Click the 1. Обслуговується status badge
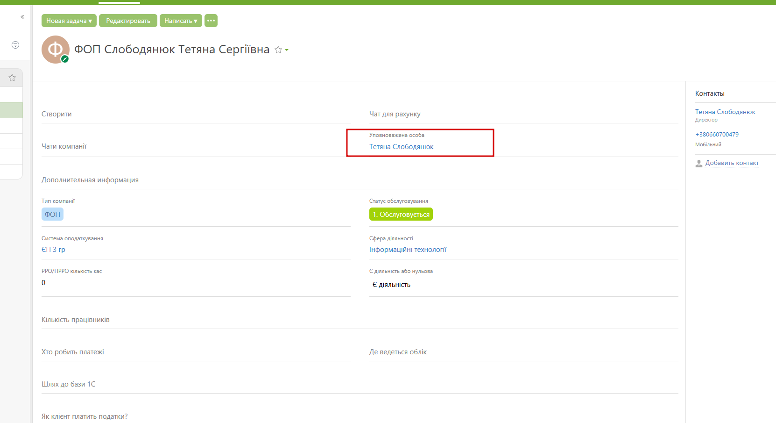The width and height of the screenshot is (776, 423). 401,214
